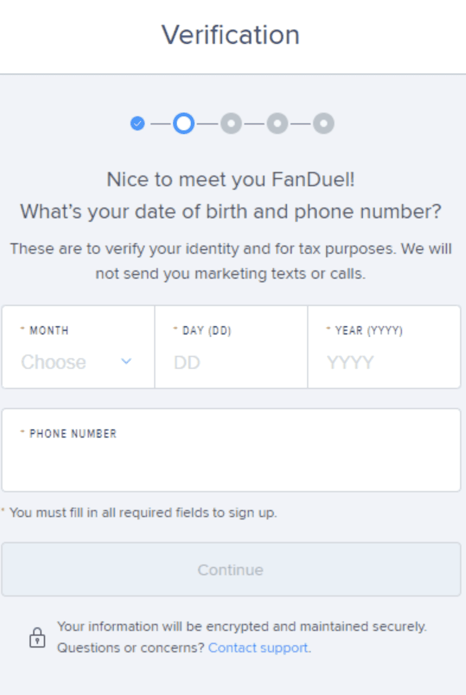Click the MONTH field label
Viewport: 466px width, 695px height.
point(49,331)
